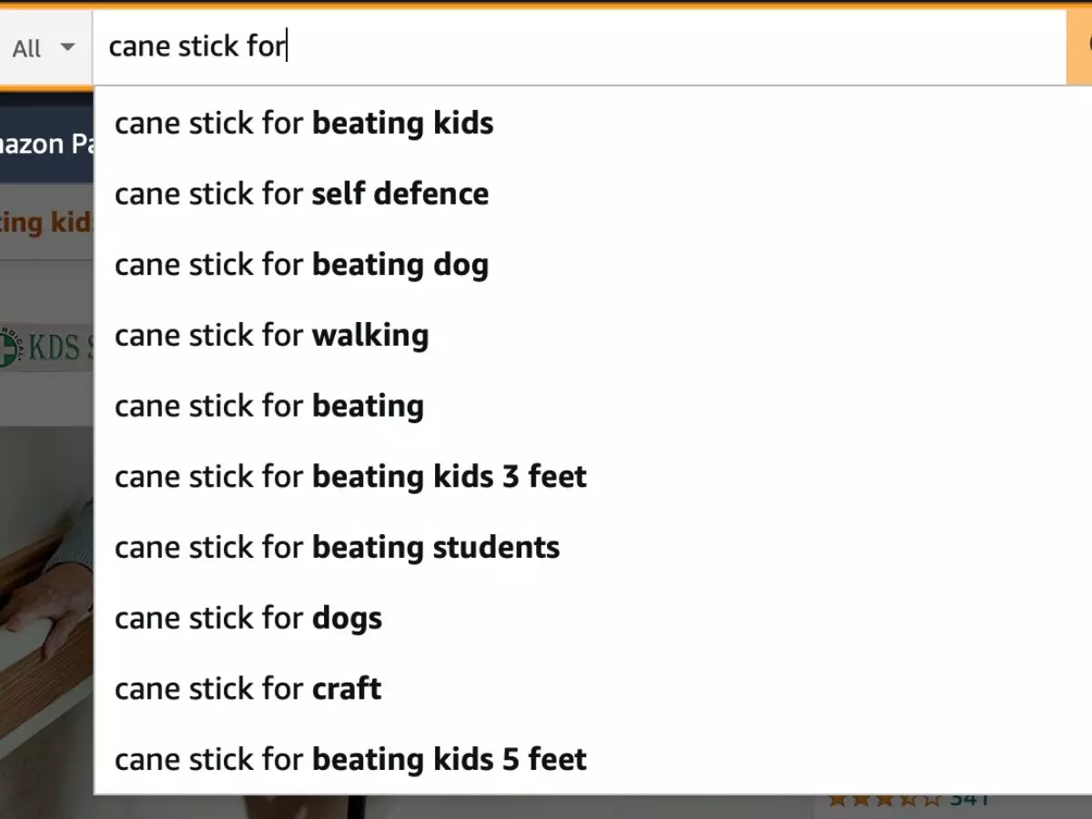Screen dimensions: 1092x819
Task: Click inside the search text field
Action: pyautogui.click(x=455, y=45)
